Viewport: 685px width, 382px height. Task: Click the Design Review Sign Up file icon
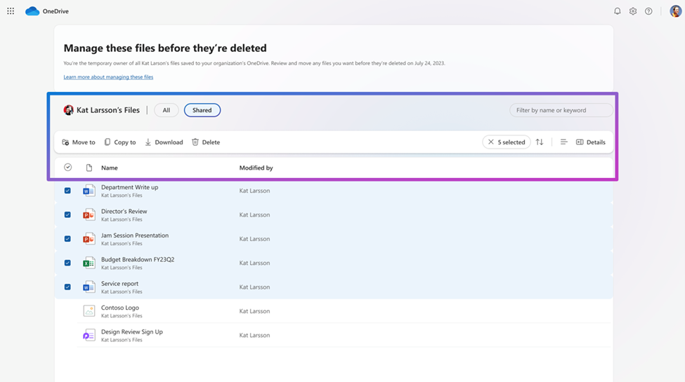click(x=89, y=335)
